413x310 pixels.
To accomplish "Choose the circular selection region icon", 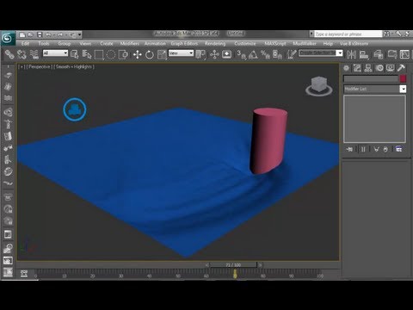I will 111,54.
